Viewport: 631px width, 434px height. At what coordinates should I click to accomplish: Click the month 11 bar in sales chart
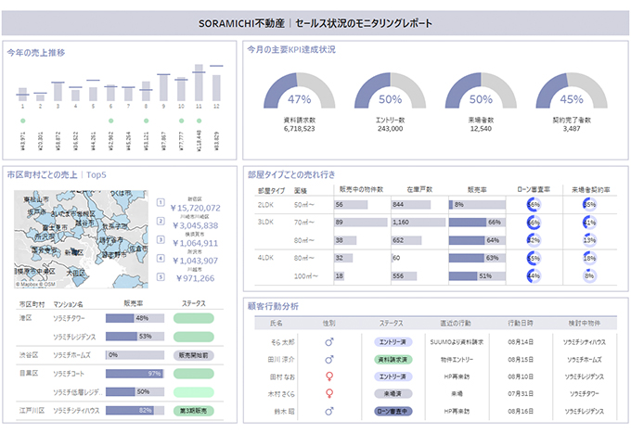tap(197, 83)
